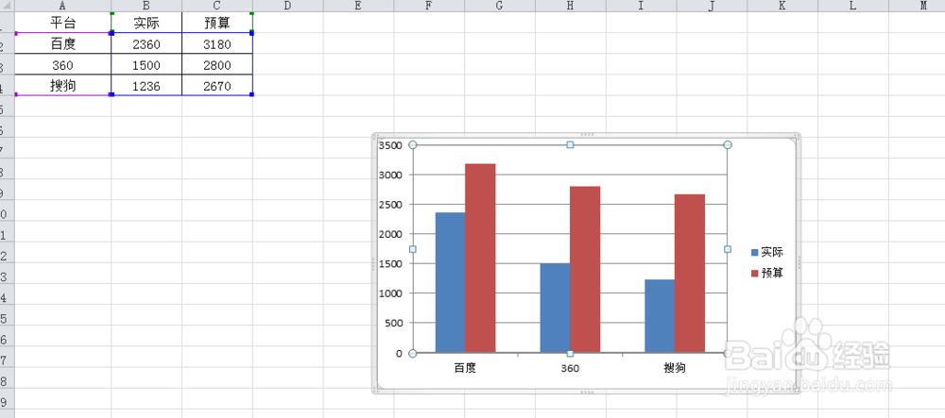Click the blue 实际 bar for 搜狗
945x418 pixels.
pyautogui.click(x=660, y=316)
